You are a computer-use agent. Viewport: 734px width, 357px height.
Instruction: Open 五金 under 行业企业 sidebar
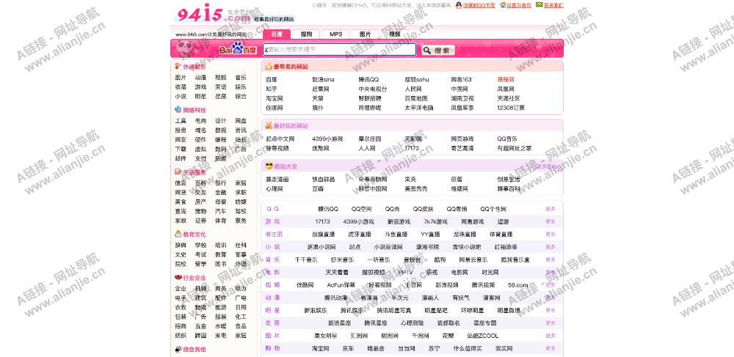[200, 325]
